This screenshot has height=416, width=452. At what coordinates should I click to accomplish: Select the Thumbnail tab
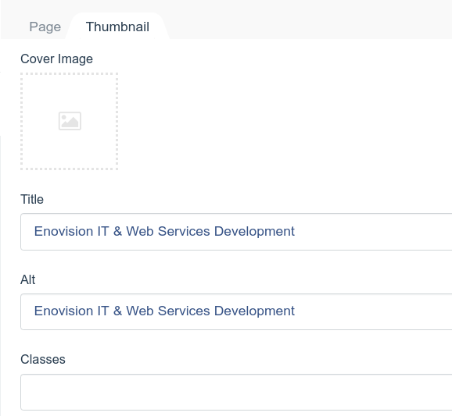point(117,27)
